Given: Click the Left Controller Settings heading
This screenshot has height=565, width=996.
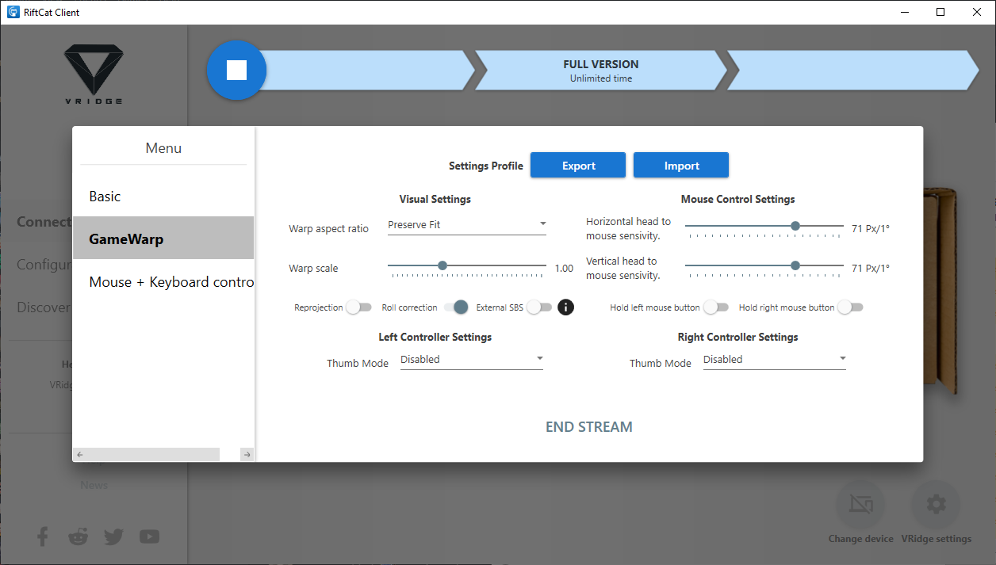Looking at the screenshot, I should (435, 337).
